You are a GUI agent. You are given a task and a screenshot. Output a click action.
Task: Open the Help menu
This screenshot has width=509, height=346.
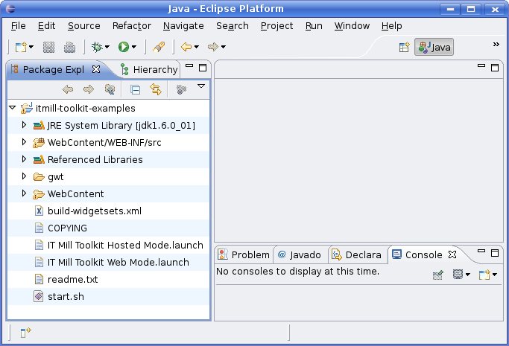click(392, 26)
